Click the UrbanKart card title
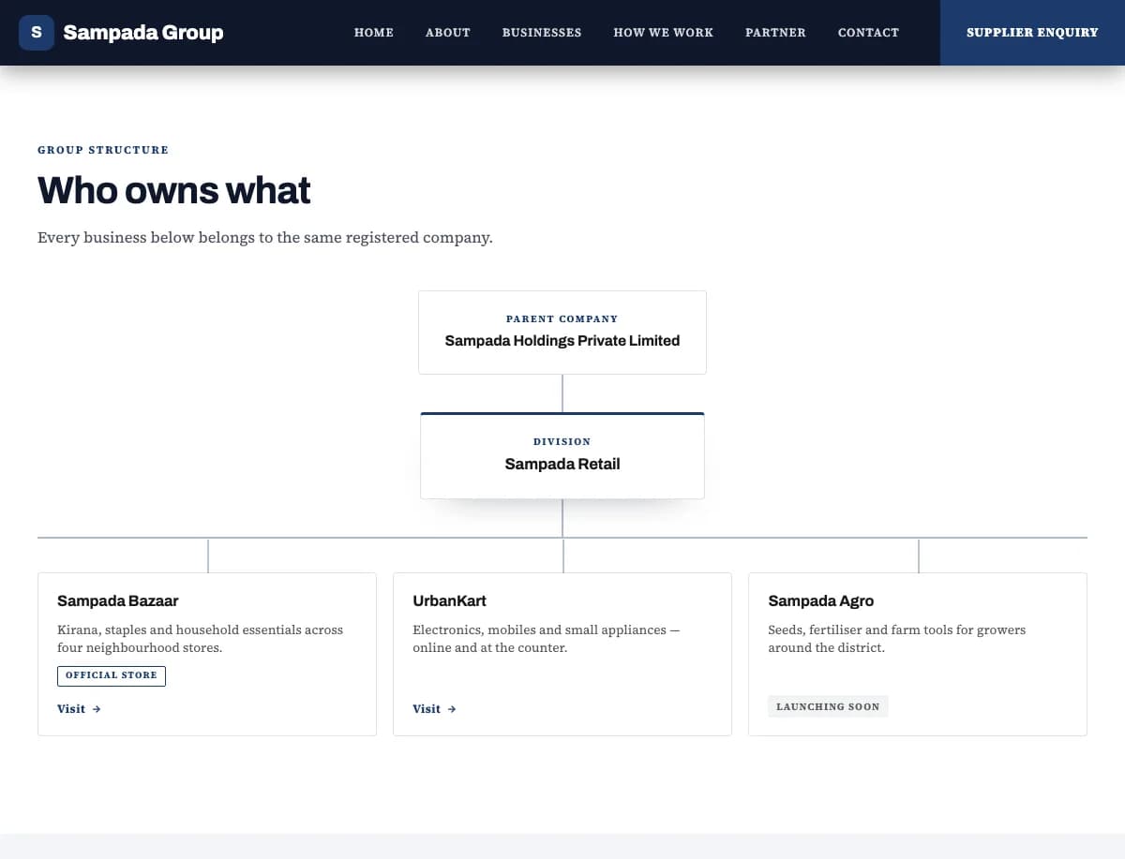The height and width of the screenshot is (859, 1125). point(450,601)
